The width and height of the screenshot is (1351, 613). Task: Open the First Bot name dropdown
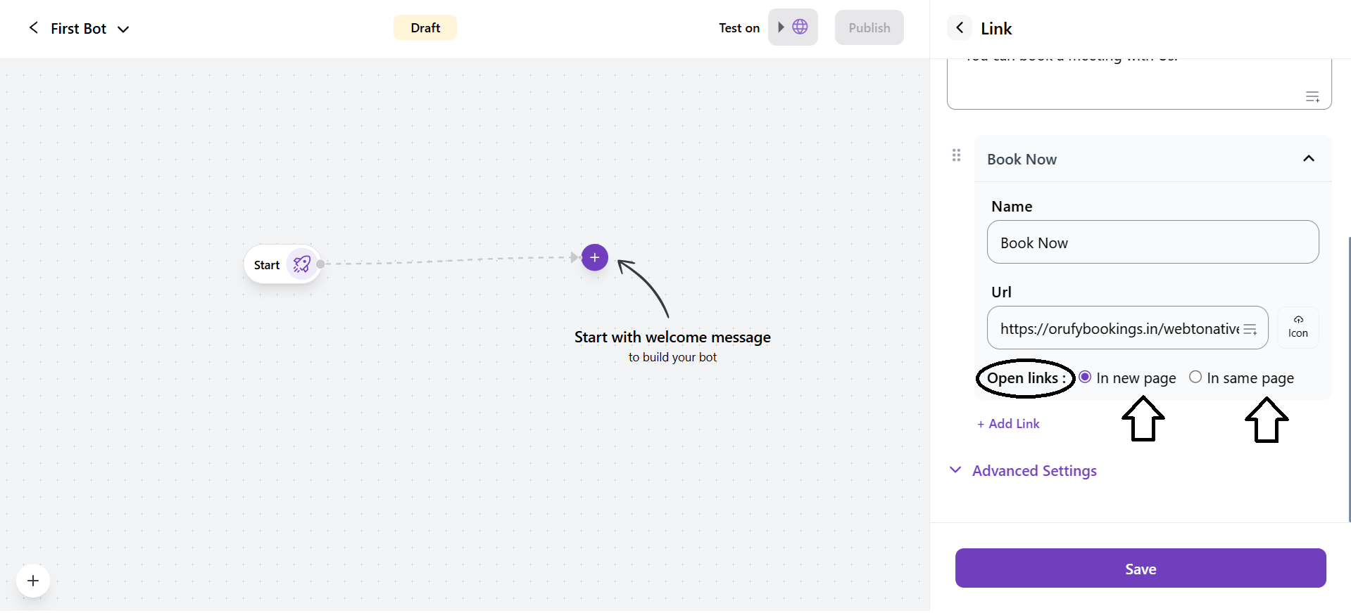(x=123, y=30)
